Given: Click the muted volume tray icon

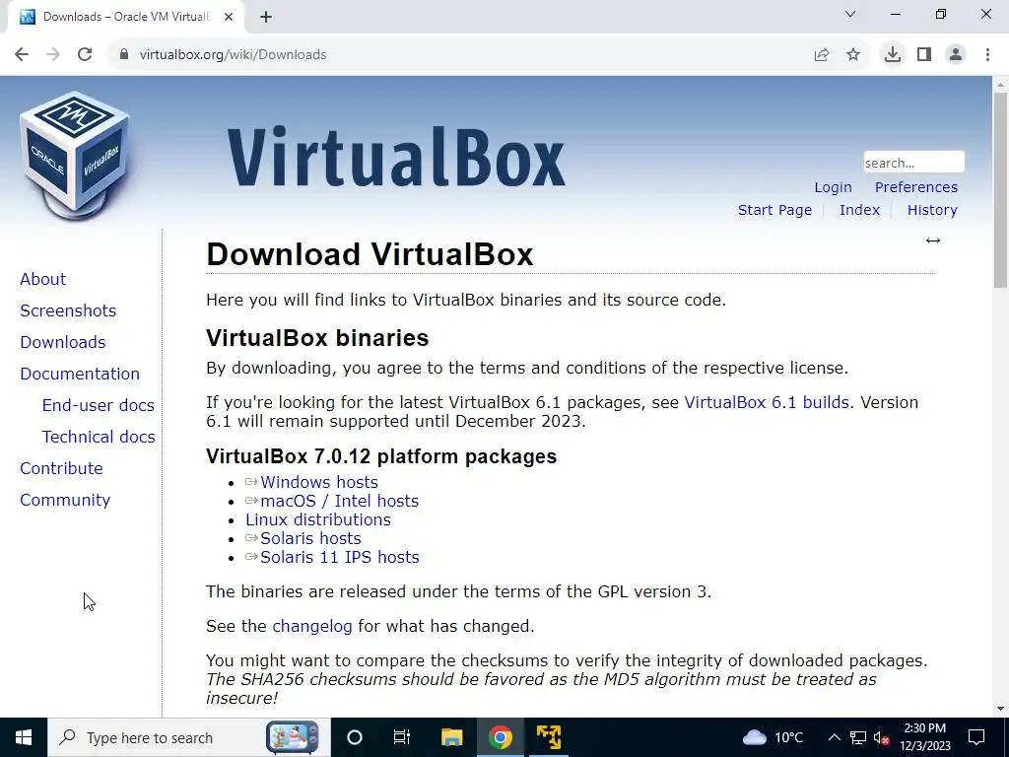Looking at the screenshot, I should click(882, 737).
